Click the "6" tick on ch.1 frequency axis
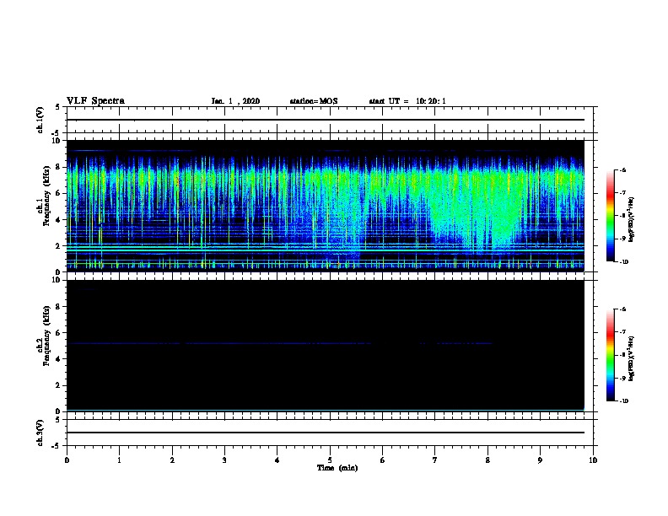The image size is (668, 516). click(58, 193)
